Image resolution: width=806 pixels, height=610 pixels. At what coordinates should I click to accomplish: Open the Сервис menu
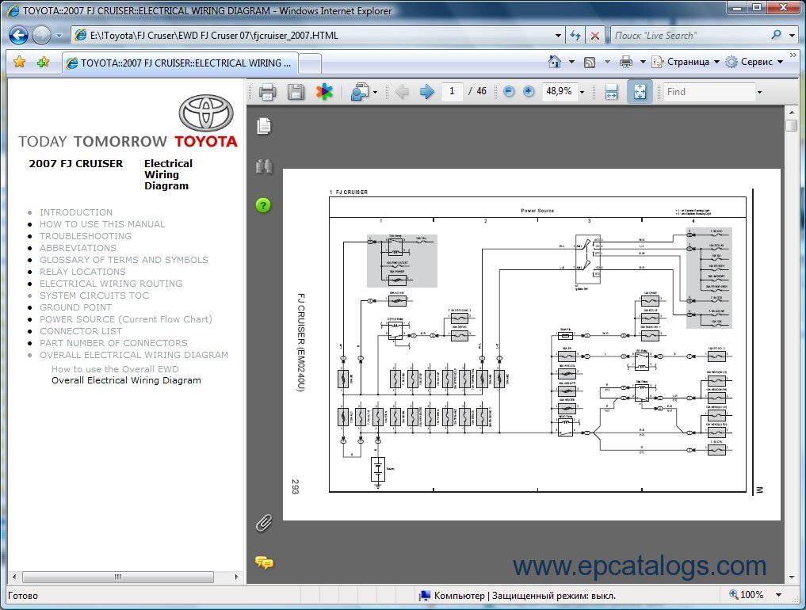(x=754, y=62)
